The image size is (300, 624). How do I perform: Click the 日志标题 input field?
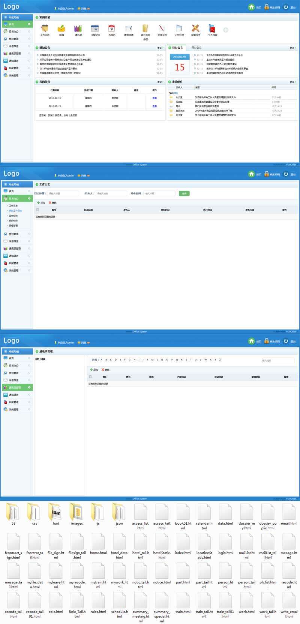click(63, 193)
